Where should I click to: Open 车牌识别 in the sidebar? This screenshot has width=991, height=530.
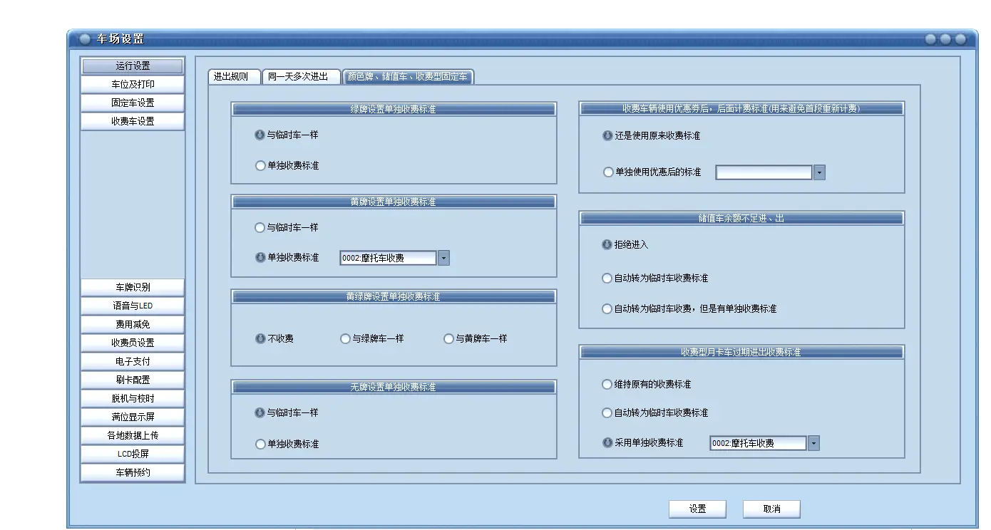[133, 288]
